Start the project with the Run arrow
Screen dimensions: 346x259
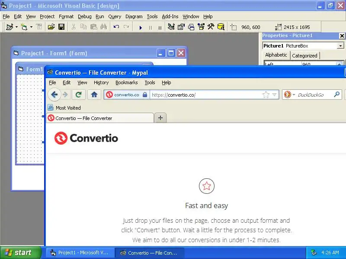click(140, 28)
